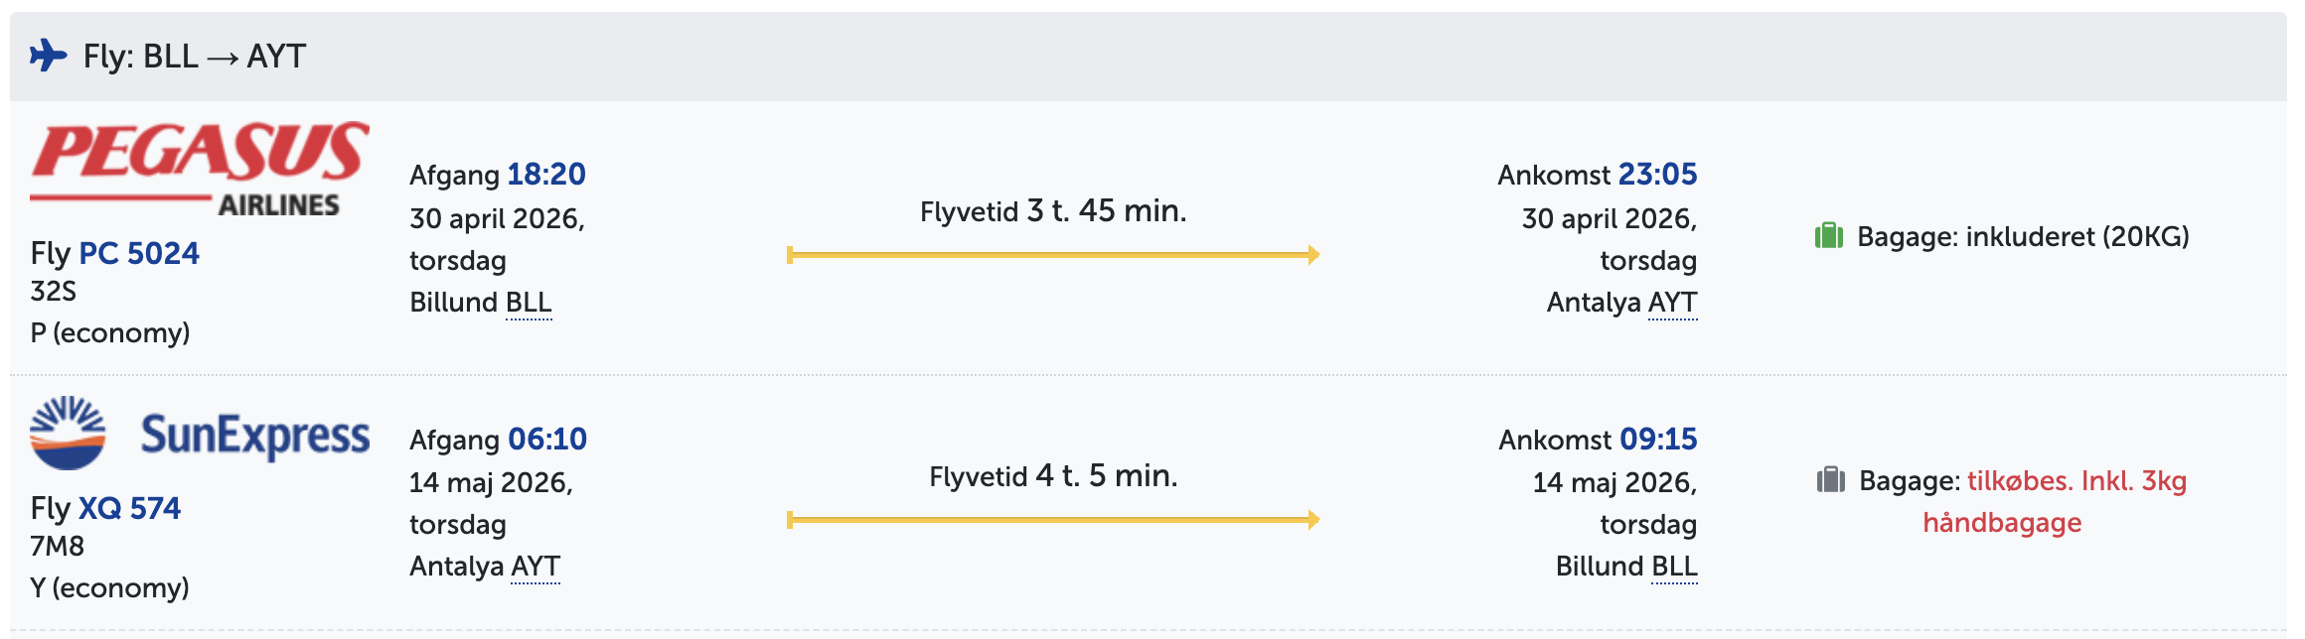Click the 'Bagage: inkluderet (20KG)' label

point(2023,236)
